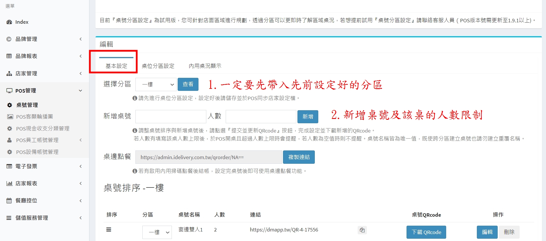Image resolution: width=546 pixels, height=241 pixels.
Task: Click the dashboard icon next to Index
Action: pyautogui.click(x=9, y=22)
